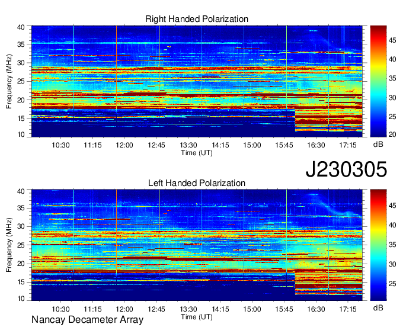Click the 17:15 time tick of right-handed plot
Viewport: 403px width, 327px height.
coord(348,145)
